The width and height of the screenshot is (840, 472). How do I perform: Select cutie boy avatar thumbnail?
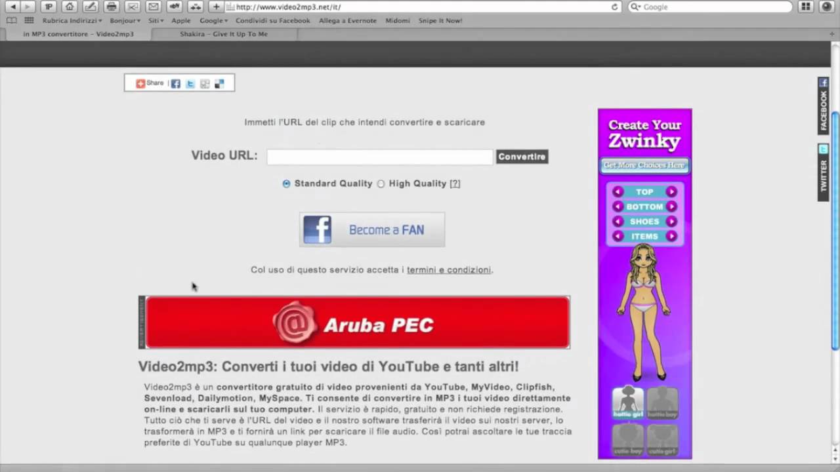pyautogui.click(x=628, y=440)
